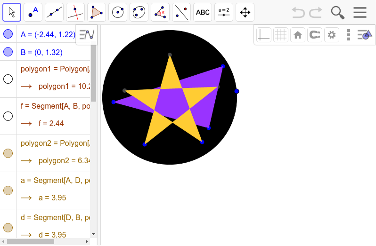Select a = Segment[A, D definition

(x=56, y=181)
